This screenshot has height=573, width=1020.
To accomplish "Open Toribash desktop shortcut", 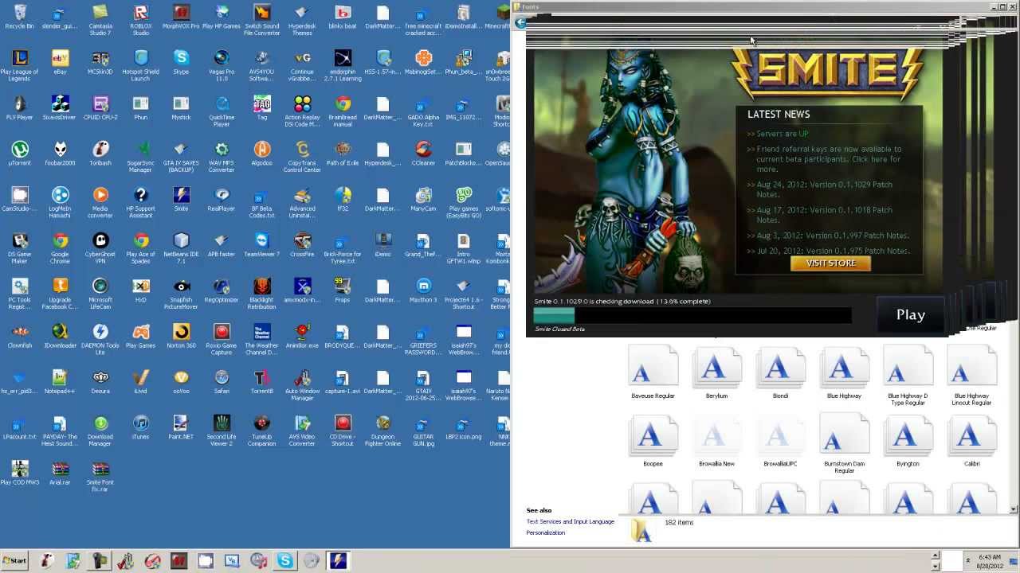I will [100, 154].
